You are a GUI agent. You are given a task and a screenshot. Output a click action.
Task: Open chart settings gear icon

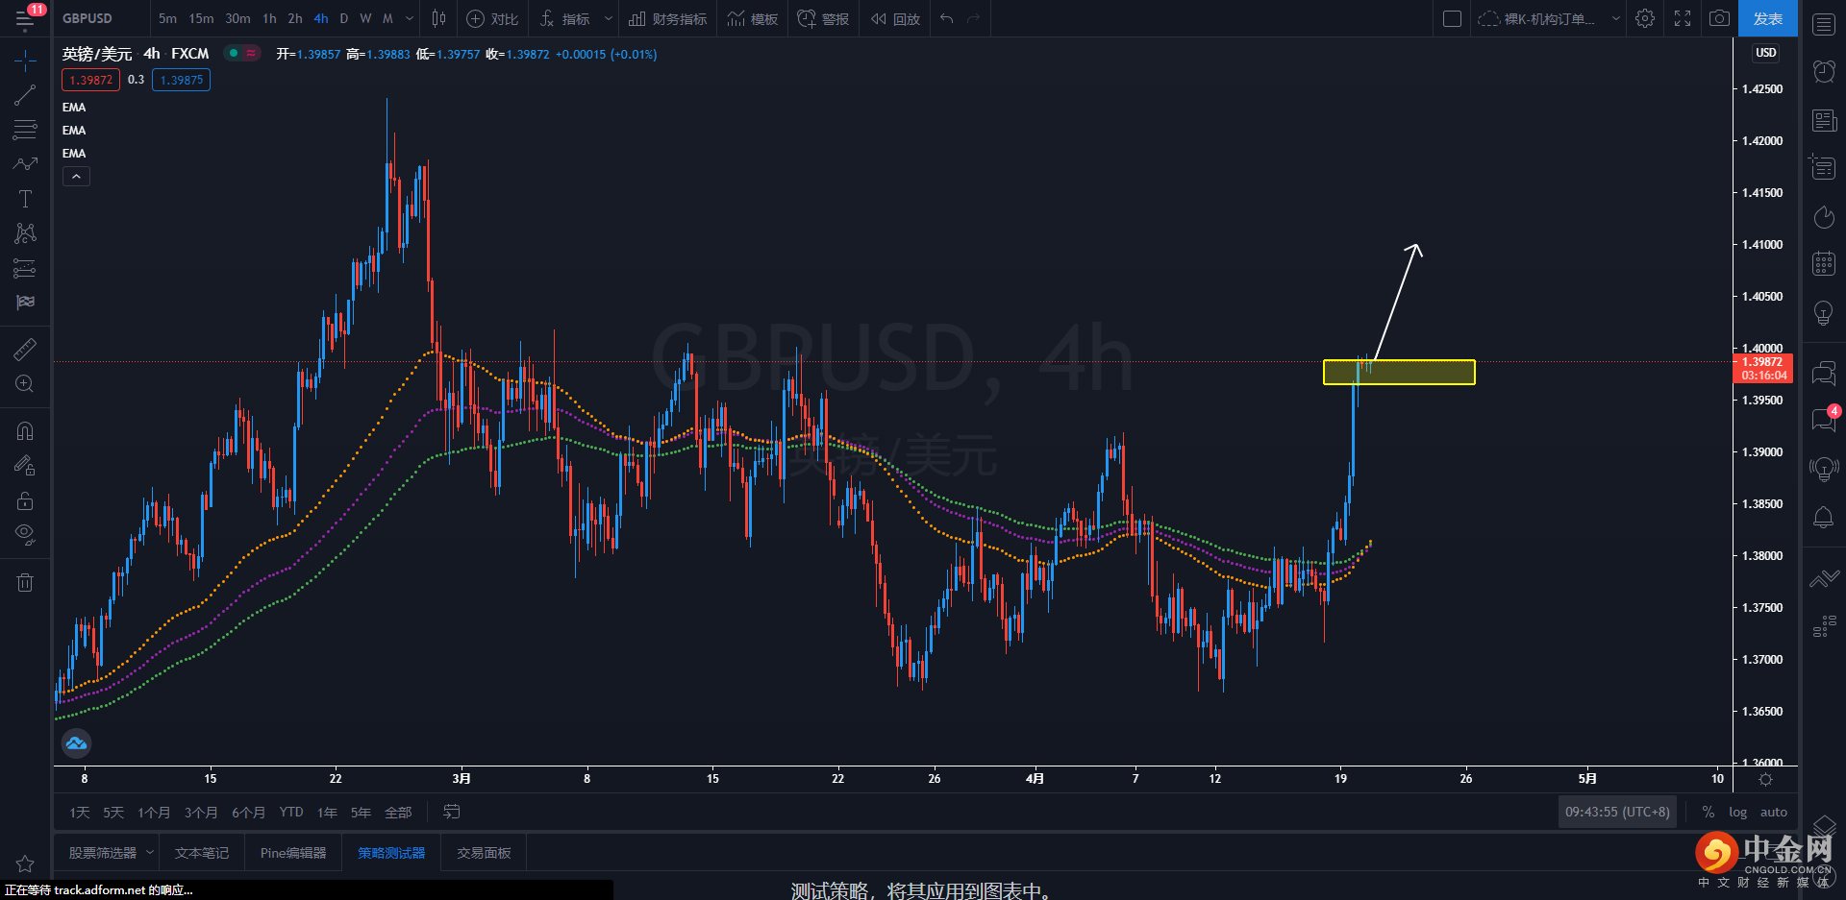point(1645,18)
